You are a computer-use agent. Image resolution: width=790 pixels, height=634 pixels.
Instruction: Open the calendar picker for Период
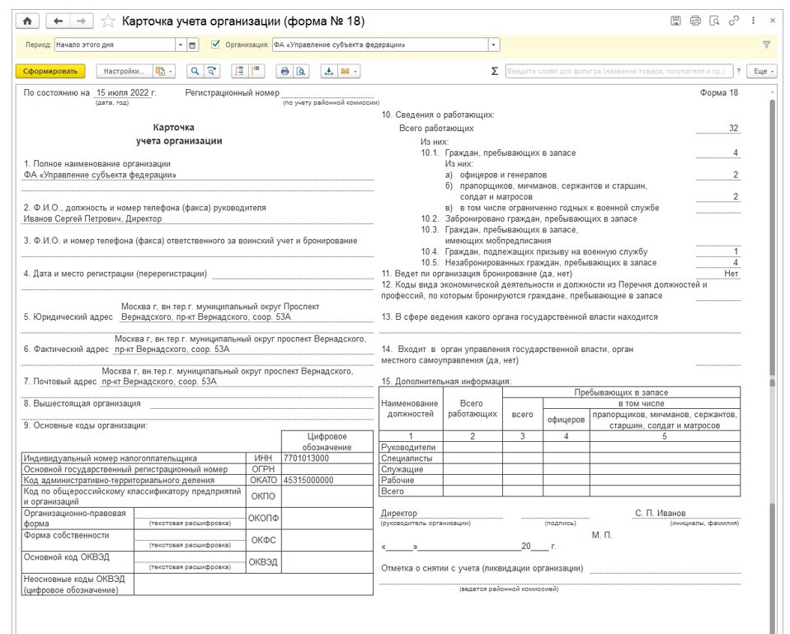click(192, 45)
